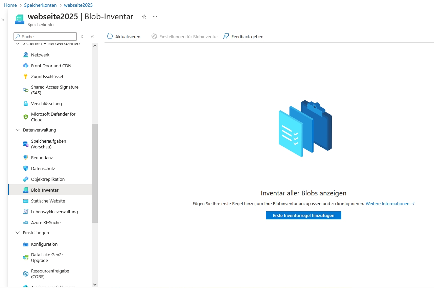Click the Aktualisieren refresh icon
434x288 pixels.
(110, 37)
